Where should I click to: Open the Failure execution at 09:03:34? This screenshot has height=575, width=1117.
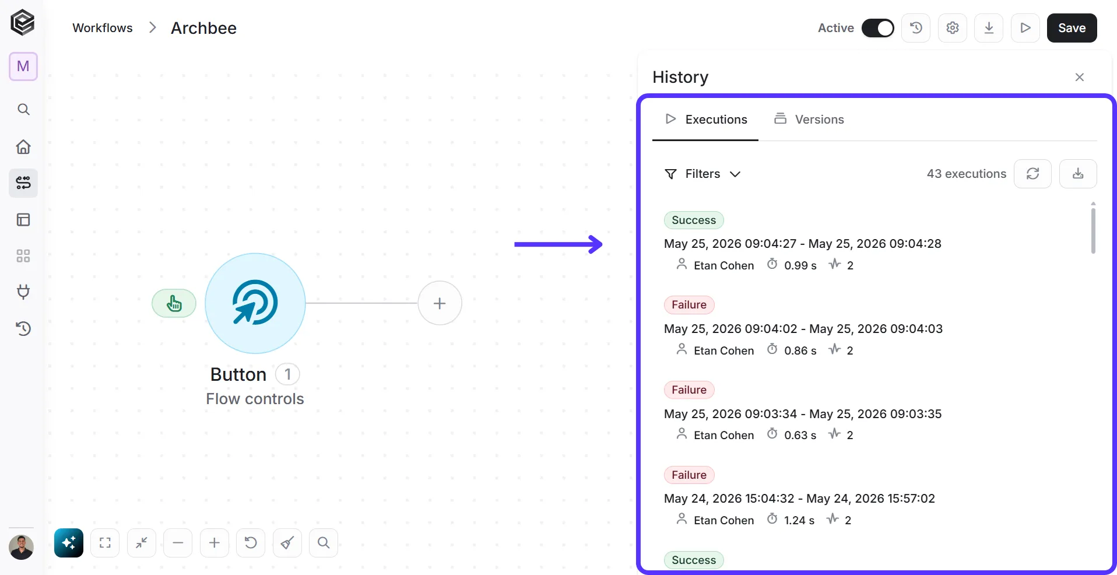pyautogui.click(x=802, y=414)
